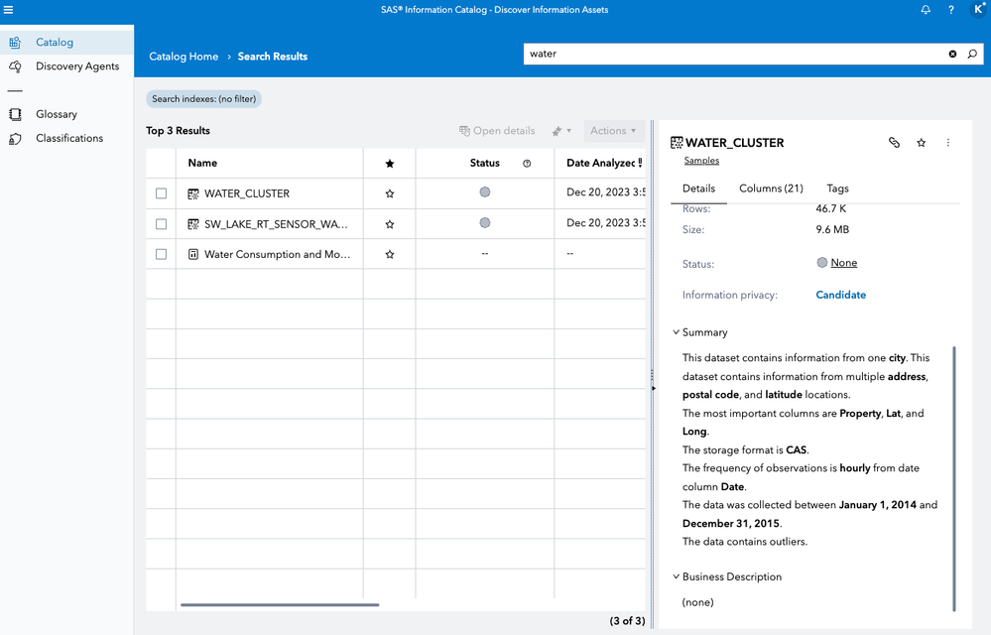The width and height of the screenshot is (991, 635).
Task: Show Status column help info icon
Action: (x=527, y=164)
